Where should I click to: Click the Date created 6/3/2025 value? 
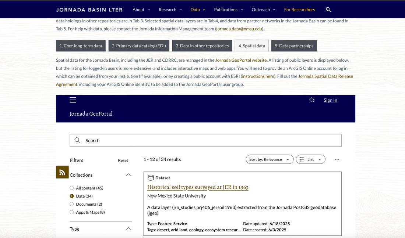pos(277,230)
